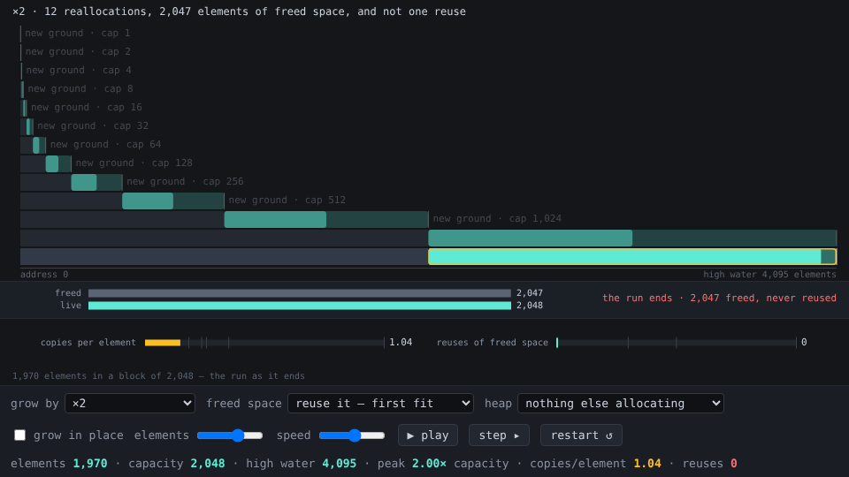The width and height of the screenshot is (849, 477).
Task: Click the 'new ground · cap 8' label
Action: pyautogui.click(x=80, y=88)
